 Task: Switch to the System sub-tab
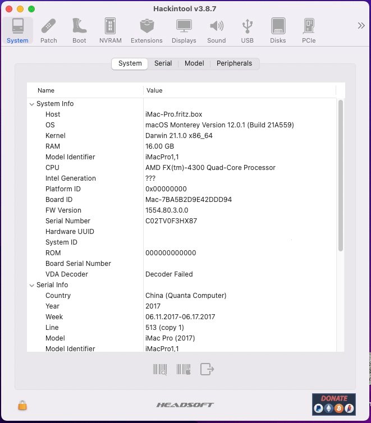[130, 63]
